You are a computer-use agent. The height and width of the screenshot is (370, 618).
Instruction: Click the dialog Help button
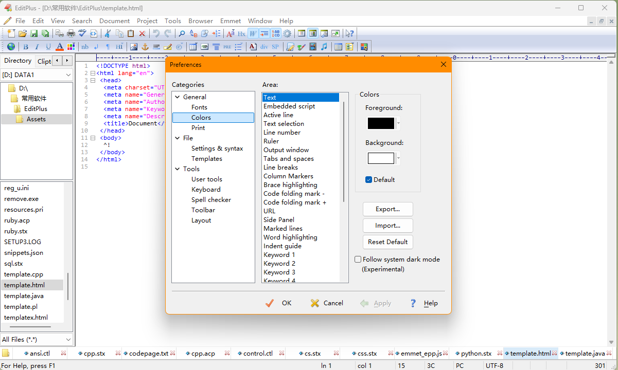point(424,303)
